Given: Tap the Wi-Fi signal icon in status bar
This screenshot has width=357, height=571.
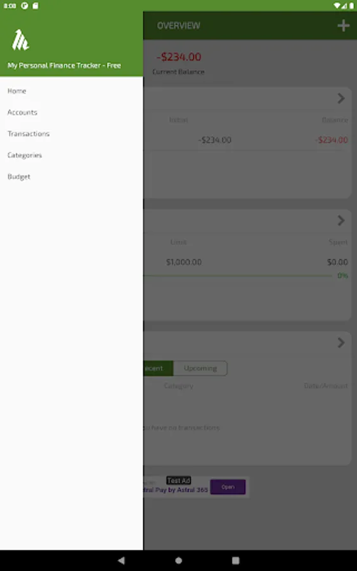Looking at the screenshot, I should [x=337, y=6].
